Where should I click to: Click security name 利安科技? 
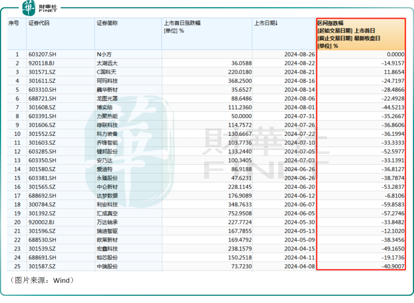[x=107, y=205]
